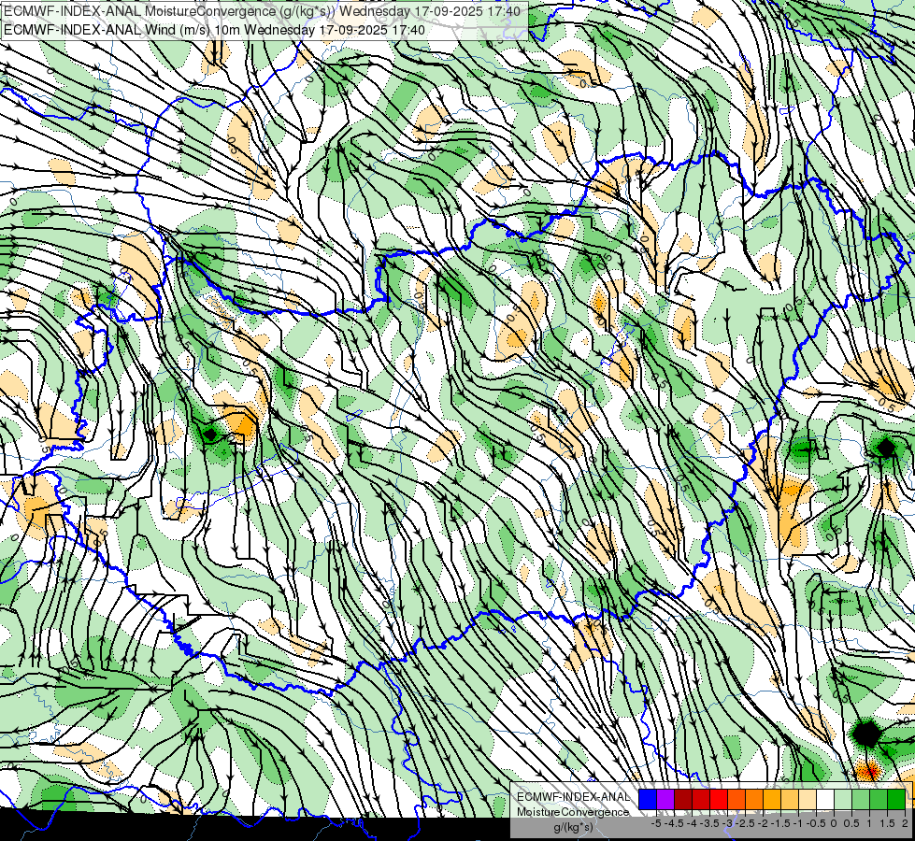
Task: Click the dark red -4 legend swatch
Action: tap(683, 799)
